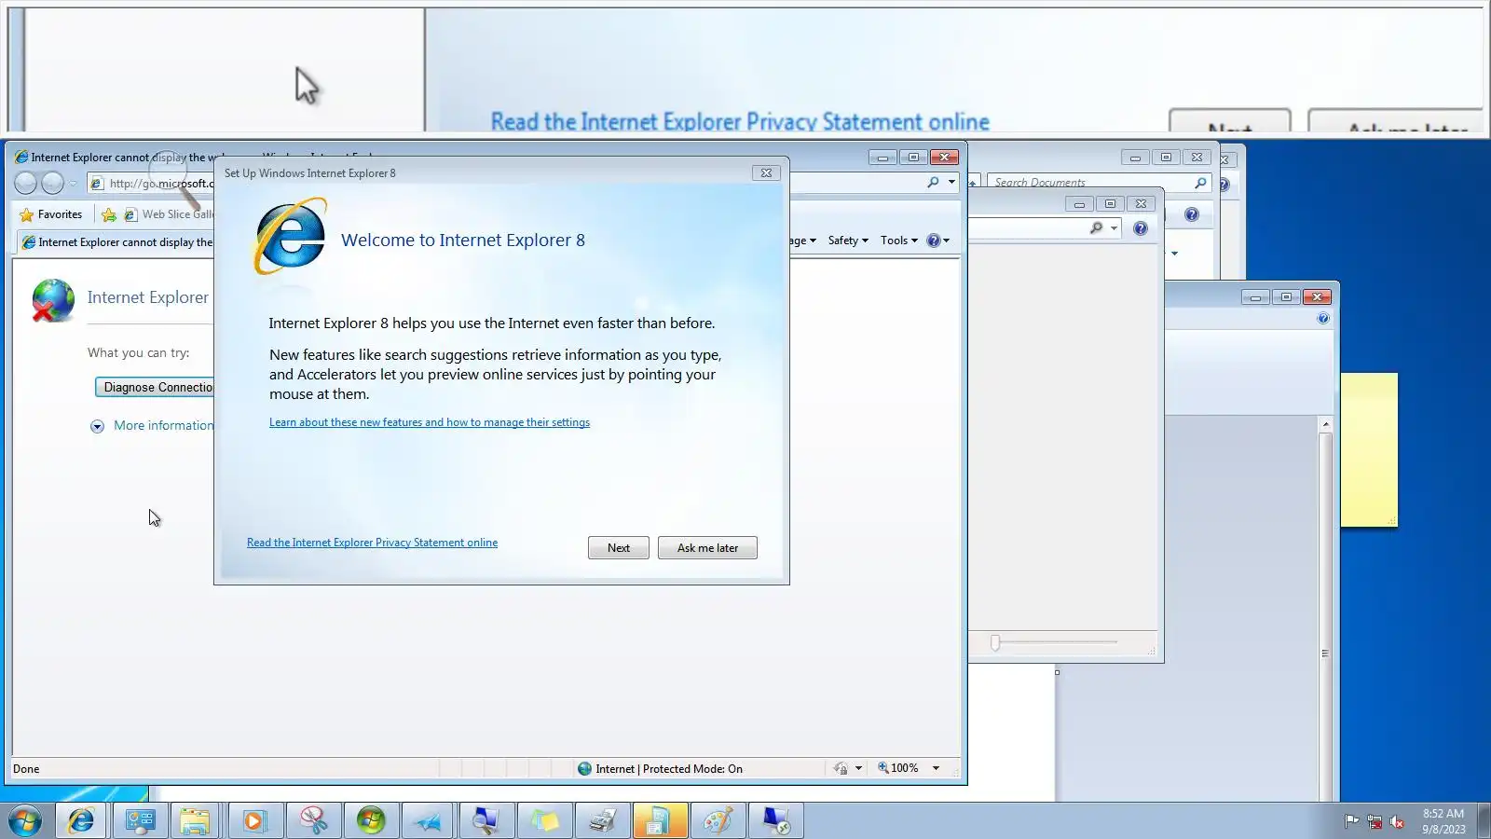Click the network tray icon
Viewport: 1491px width, 839px height.
tap(1375, 821)
